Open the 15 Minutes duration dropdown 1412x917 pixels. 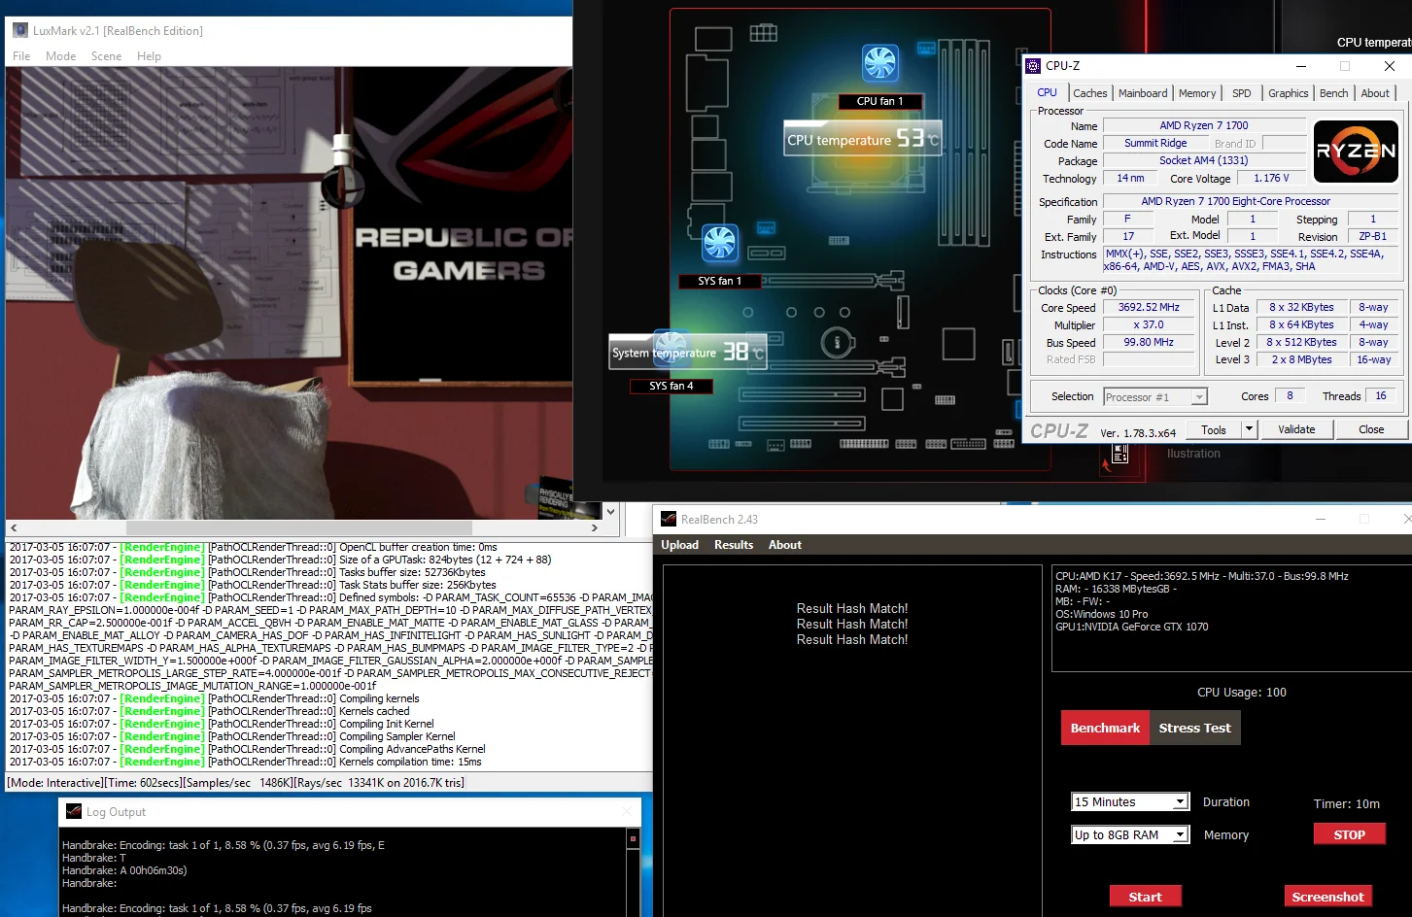pos(1130,801)
